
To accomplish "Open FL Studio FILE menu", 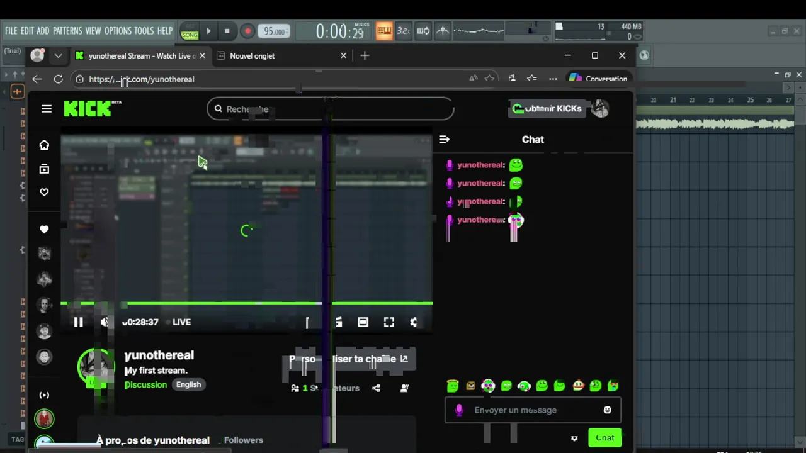I will 11,31.
